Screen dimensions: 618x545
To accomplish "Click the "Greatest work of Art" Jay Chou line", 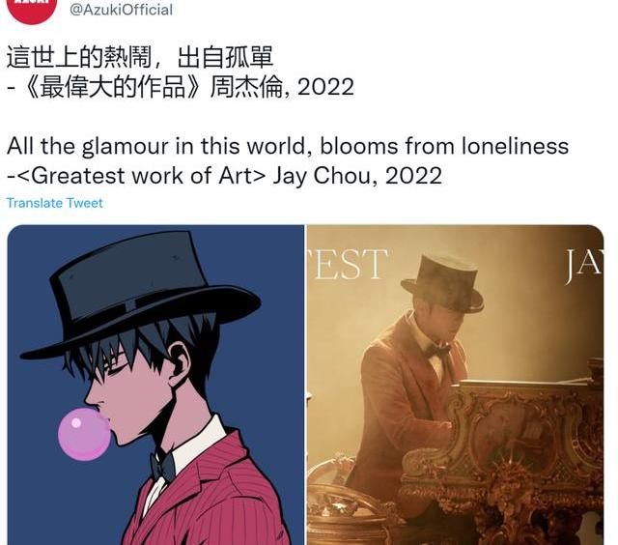I will pyautogui.click(x=224, y=176).
